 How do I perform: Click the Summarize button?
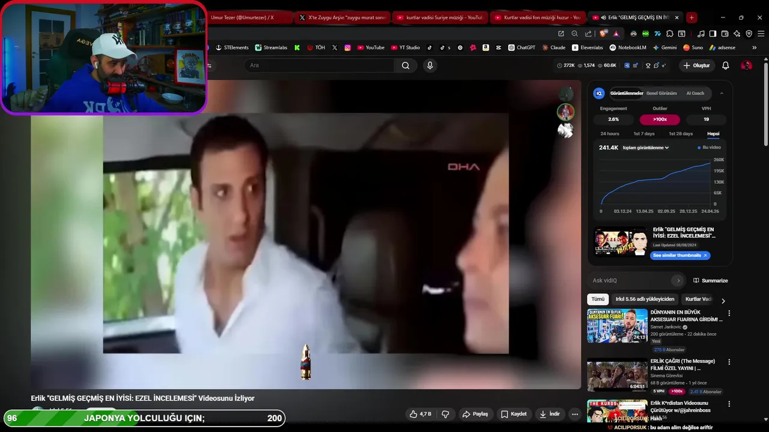(x=710, y=280)
